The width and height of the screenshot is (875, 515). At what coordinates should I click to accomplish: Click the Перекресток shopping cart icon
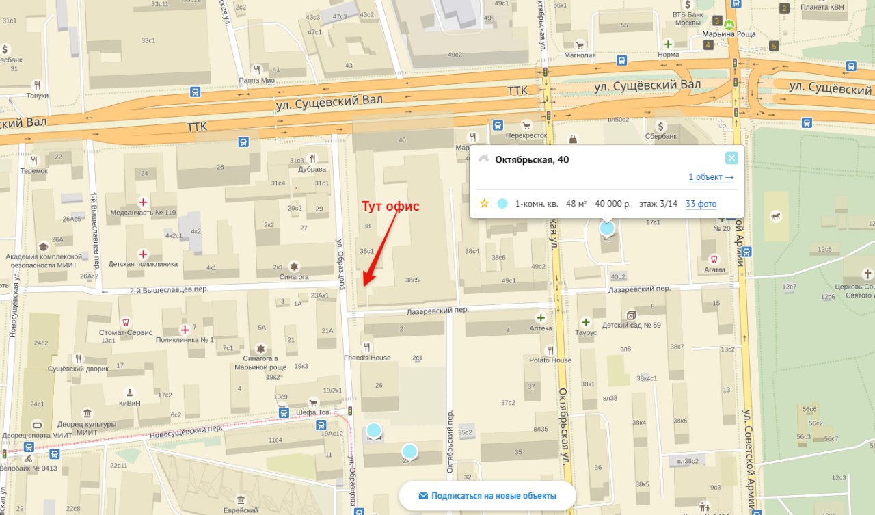point(526,125)
